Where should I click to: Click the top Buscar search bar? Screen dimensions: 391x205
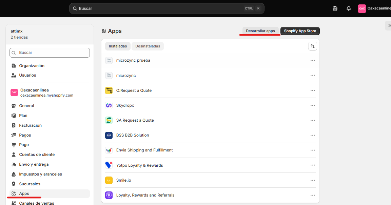point(167,8)
